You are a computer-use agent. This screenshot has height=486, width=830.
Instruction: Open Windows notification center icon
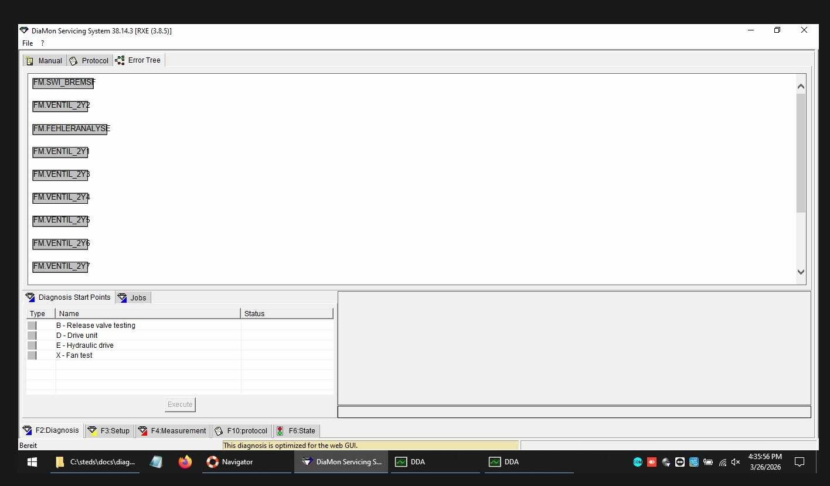799,462
